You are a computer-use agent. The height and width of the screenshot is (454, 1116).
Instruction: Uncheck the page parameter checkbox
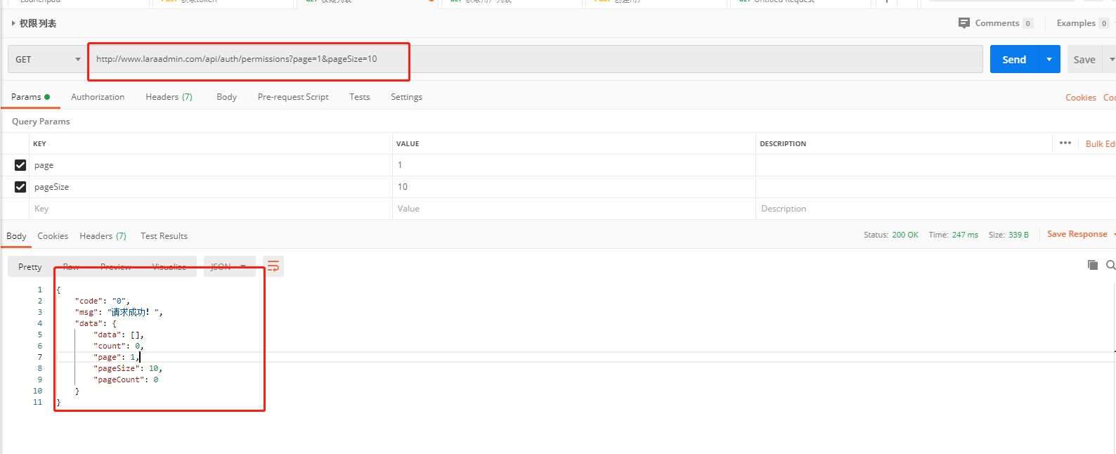[20, 165]
